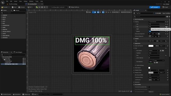Toggle visibility of Overlay in hierarchy
The width and height of the screenshot is (171, 96).
(x=25, y=60)
